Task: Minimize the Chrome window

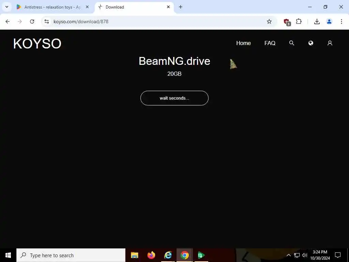Action: [309, 7]
